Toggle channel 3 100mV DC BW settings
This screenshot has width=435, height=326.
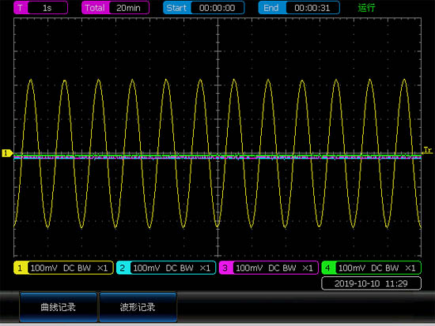click(275, 268)
